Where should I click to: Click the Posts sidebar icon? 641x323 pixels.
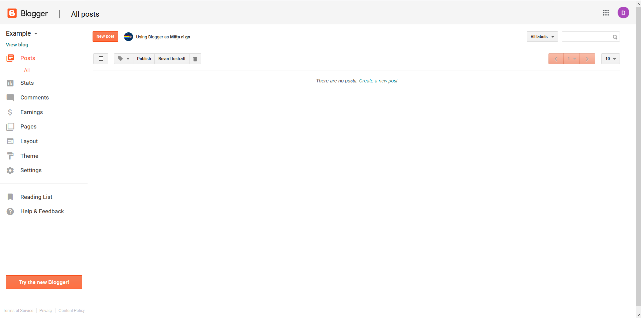point(10,58)
